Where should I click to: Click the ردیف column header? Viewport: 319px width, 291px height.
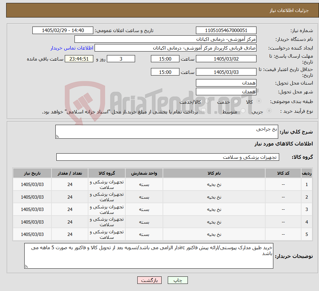307,173
